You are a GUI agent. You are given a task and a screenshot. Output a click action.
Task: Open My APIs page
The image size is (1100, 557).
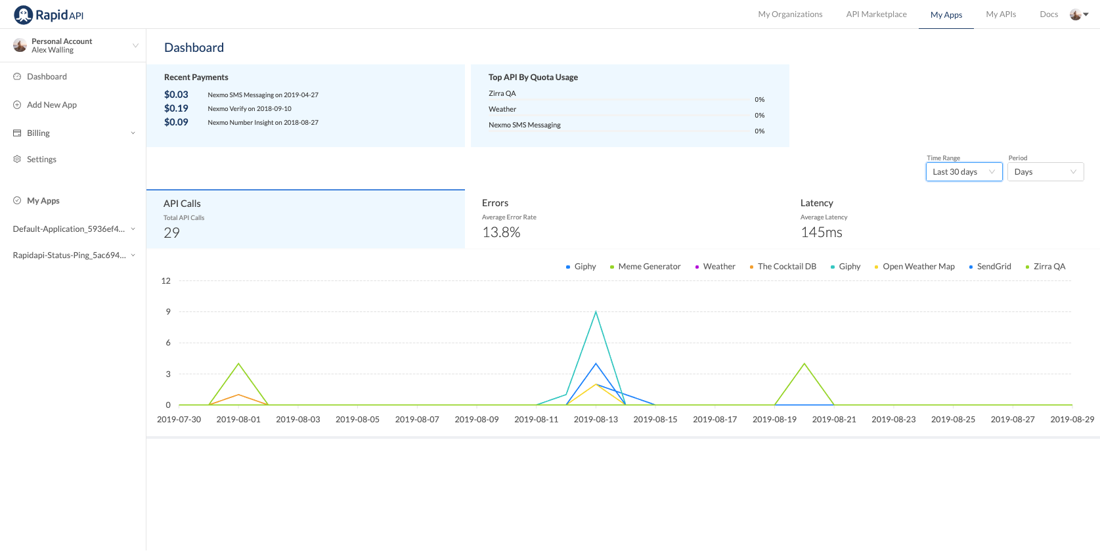click(1001, 14)
